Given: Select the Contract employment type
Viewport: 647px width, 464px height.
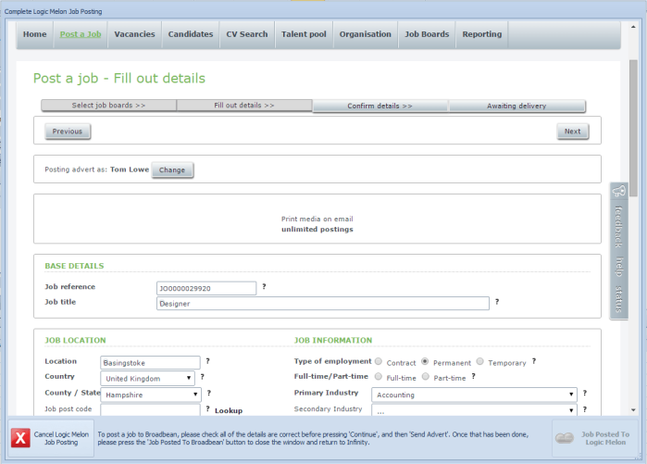Looking at the screenshot, I should (x=379, y=362).
